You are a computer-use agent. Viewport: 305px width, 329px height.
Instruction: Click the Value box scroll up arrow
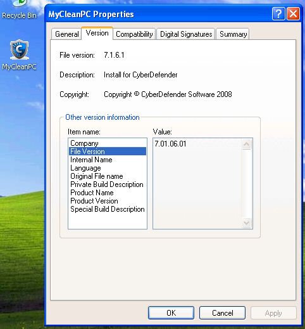click(246, 145)
